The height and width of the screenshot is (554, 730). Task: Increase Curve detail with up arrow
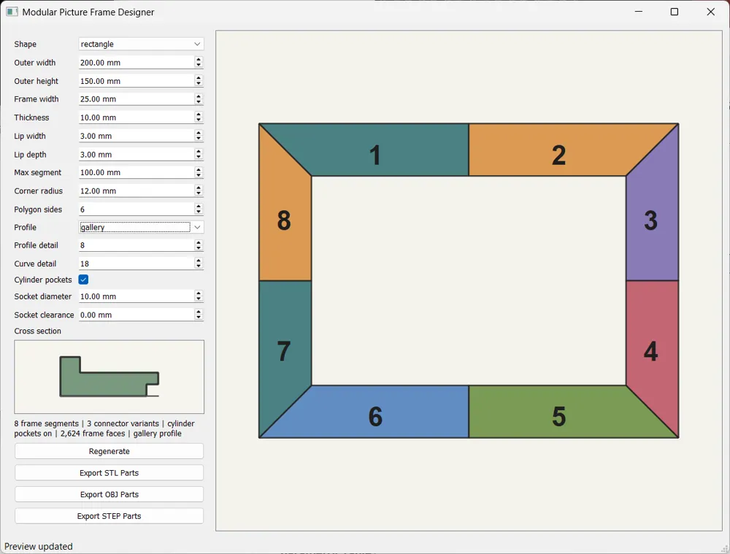199,261
